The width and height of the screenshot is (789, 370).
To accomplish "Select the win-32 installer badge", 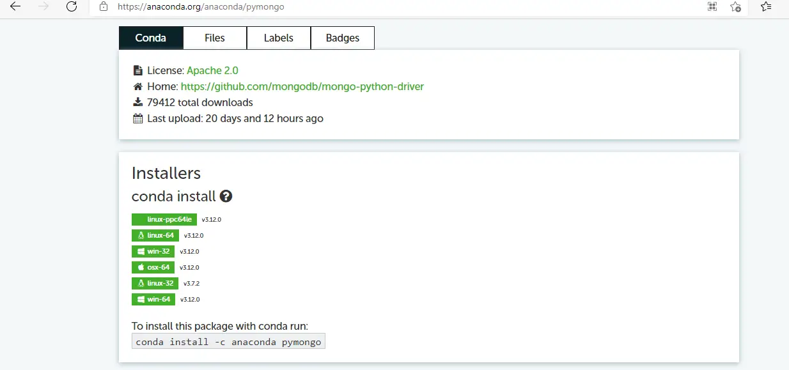I will click(x=153, y=251).
